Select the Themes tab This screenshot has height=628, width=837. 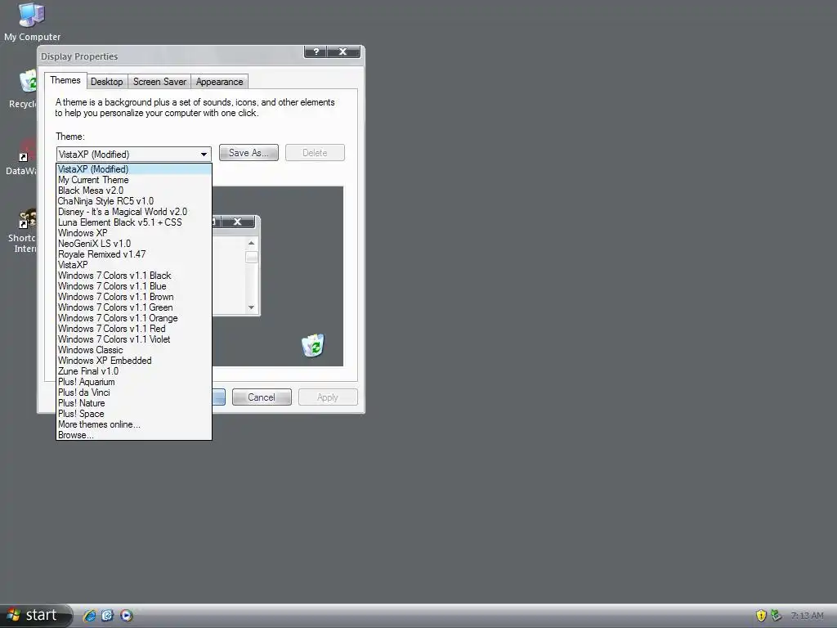[65, 80]
